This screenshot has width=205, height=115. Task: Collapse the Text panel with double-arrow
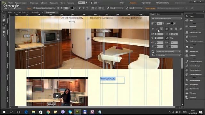pyautogui.click(x=182, y=14)
